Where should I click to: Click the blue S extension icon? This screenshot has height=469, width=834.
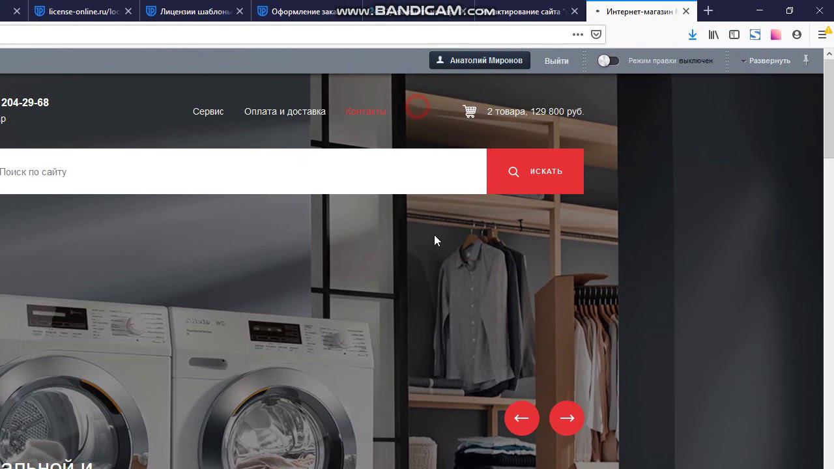[x=755, y=35]
